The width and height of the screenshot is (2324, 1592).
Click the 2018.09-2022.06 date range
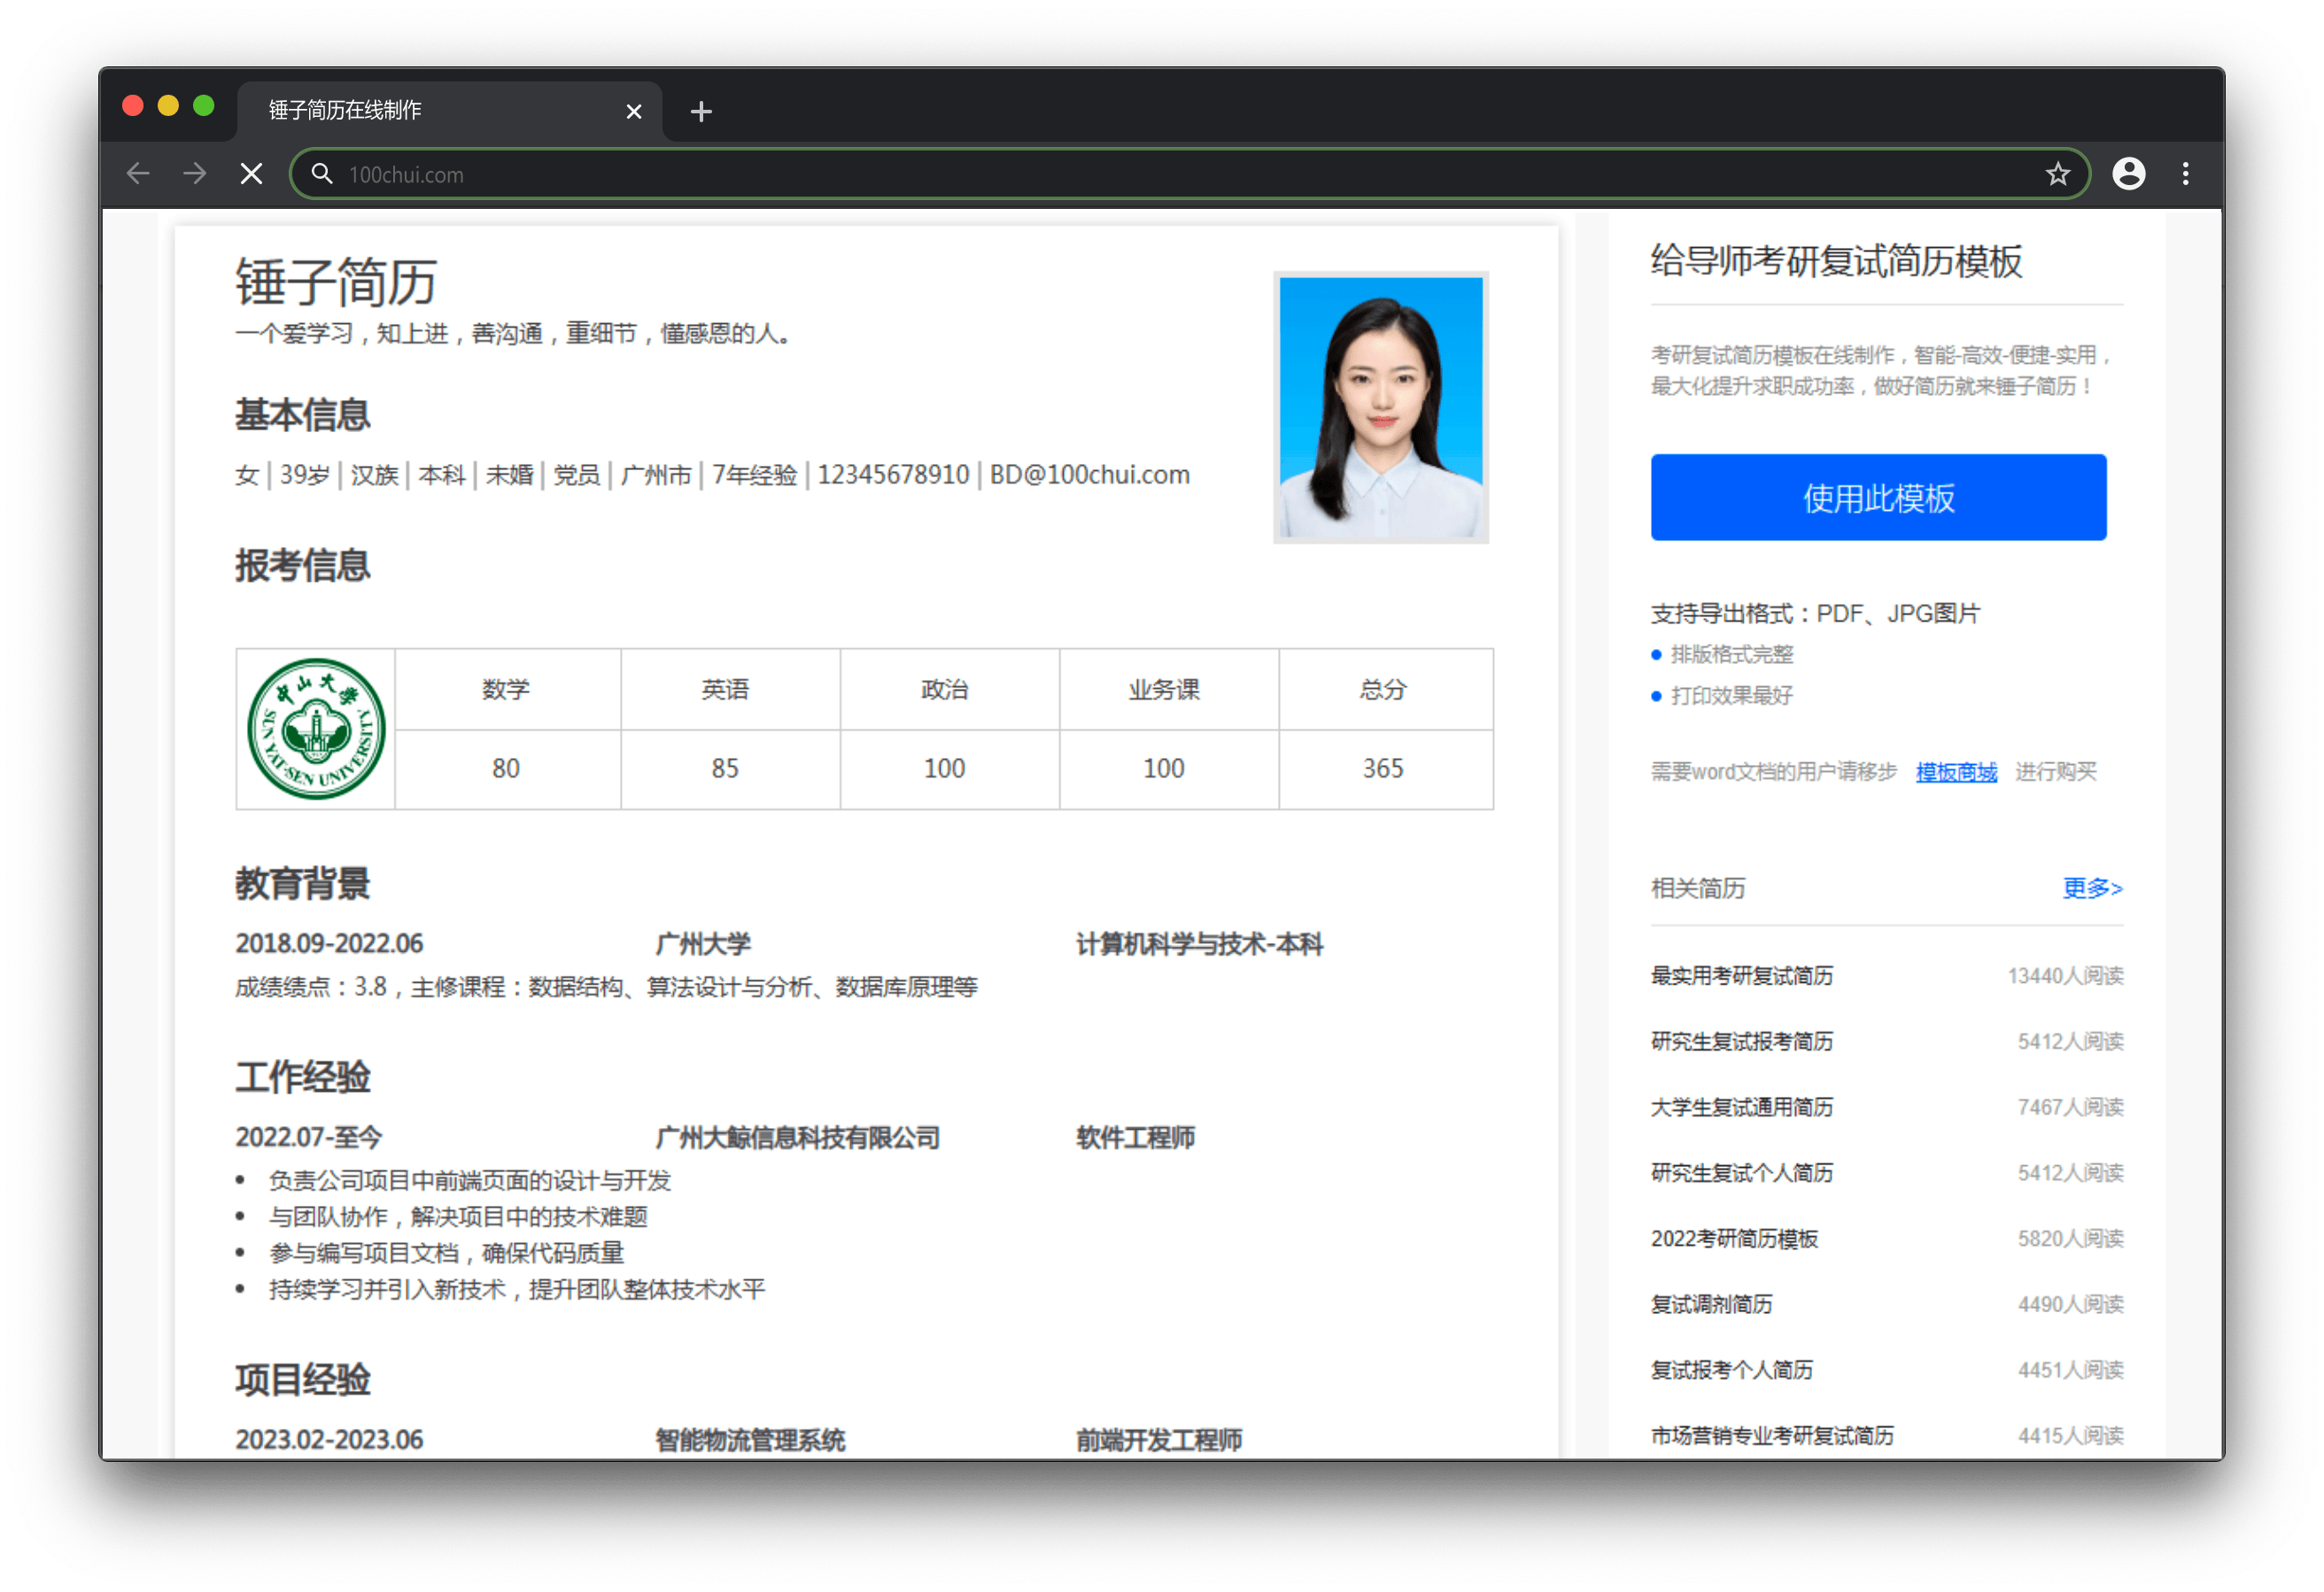click(x=329, y=943)
